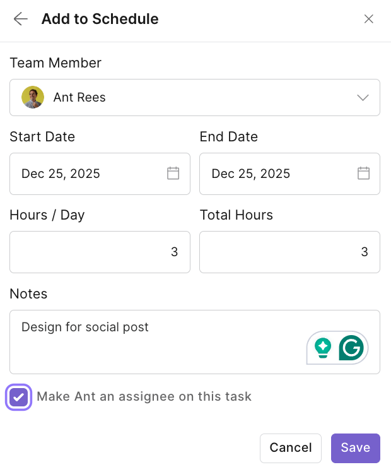391x472 pixels.
Task: Save the schedule entry
Action: 355,448
